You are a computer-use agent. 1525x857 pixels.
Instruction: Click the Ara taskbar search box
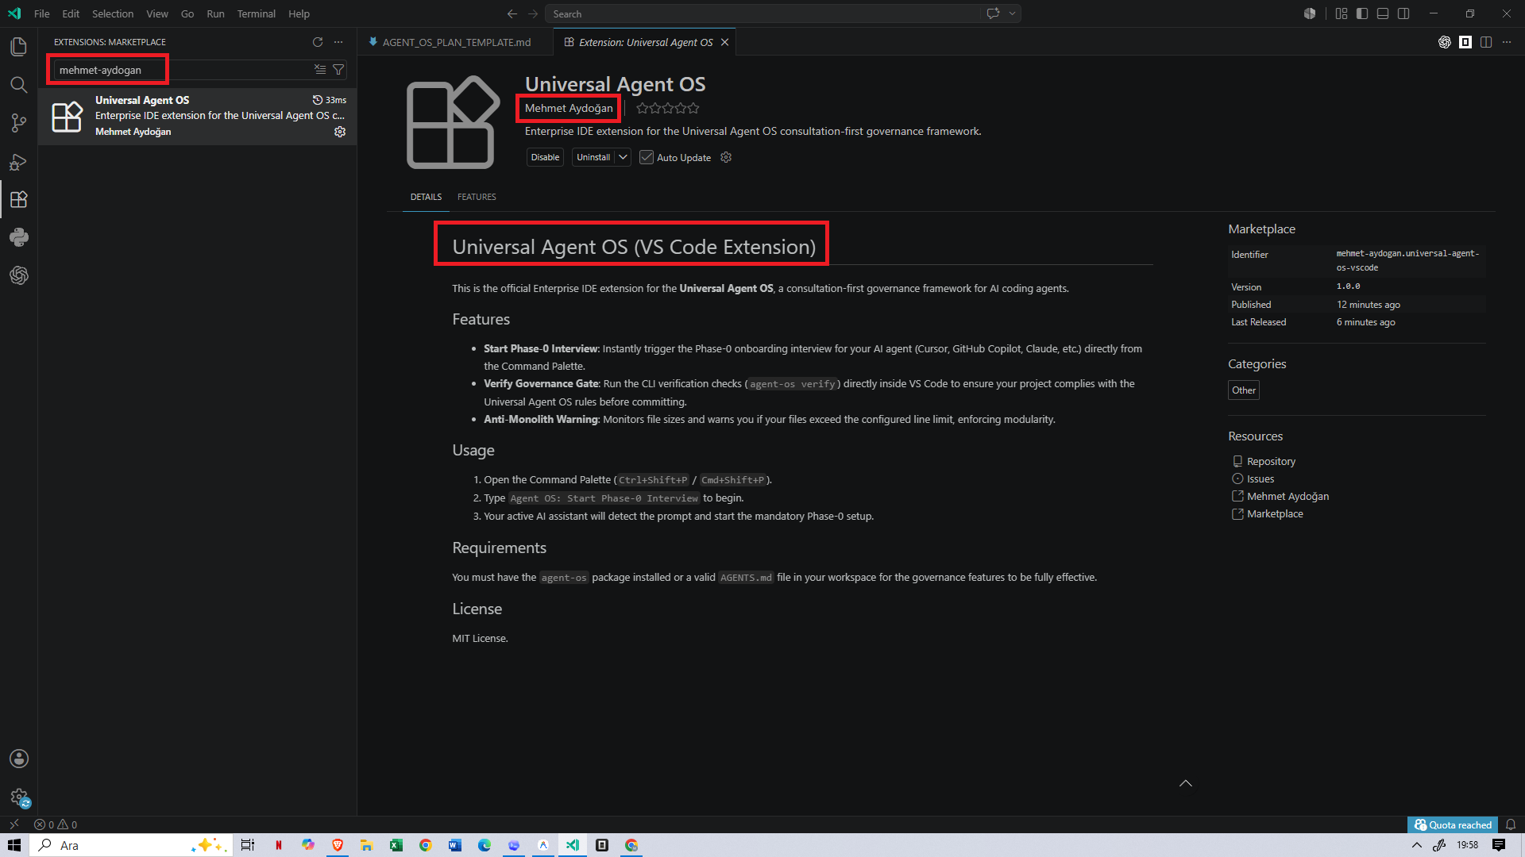coord(131,845)
